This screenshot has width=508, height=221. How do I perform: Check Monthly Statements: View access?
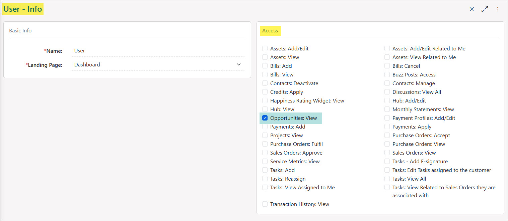tap(387, 109)
